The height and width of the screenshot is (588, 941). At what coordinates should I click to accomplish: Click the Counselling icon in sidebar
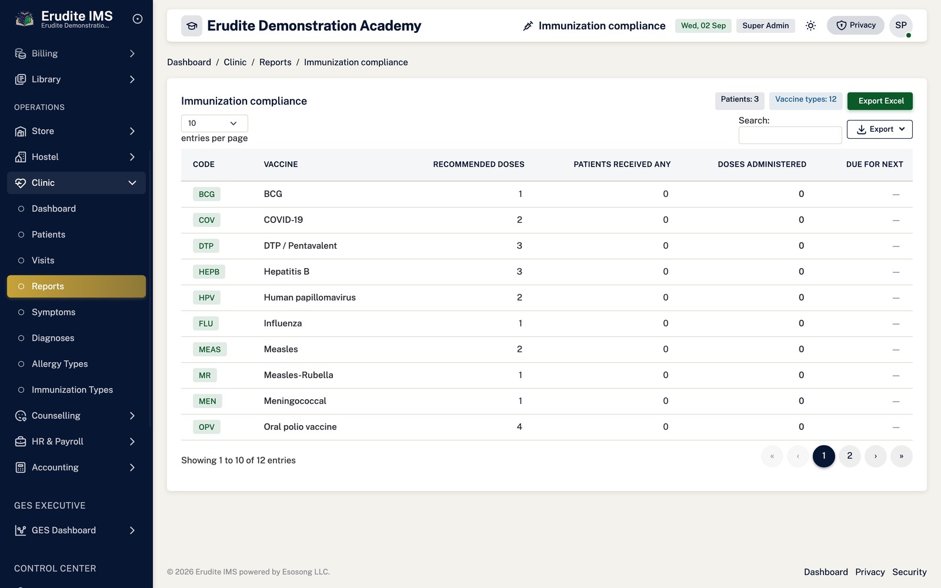(21, 416)
